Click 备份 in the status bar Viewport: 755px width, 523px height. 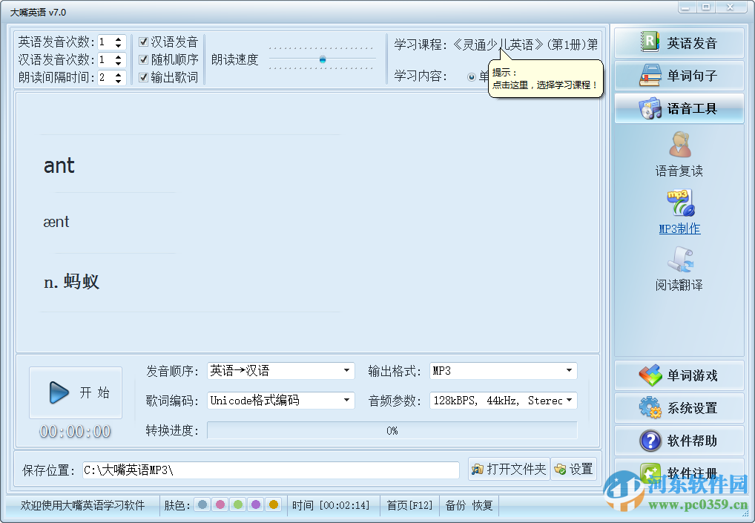pyautogui.click(x=455, y=505)
